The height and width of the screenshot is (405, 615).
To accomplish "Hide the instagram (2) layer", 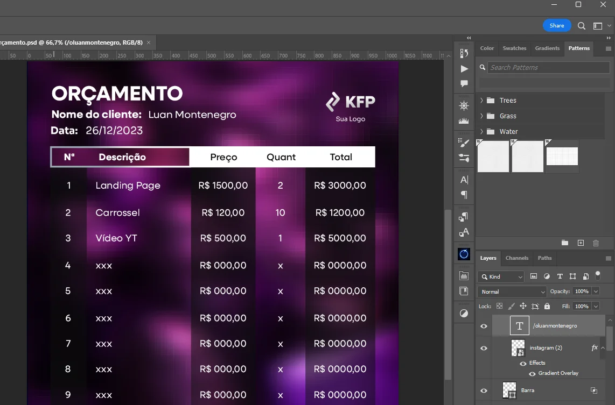I will click(484, 348).
